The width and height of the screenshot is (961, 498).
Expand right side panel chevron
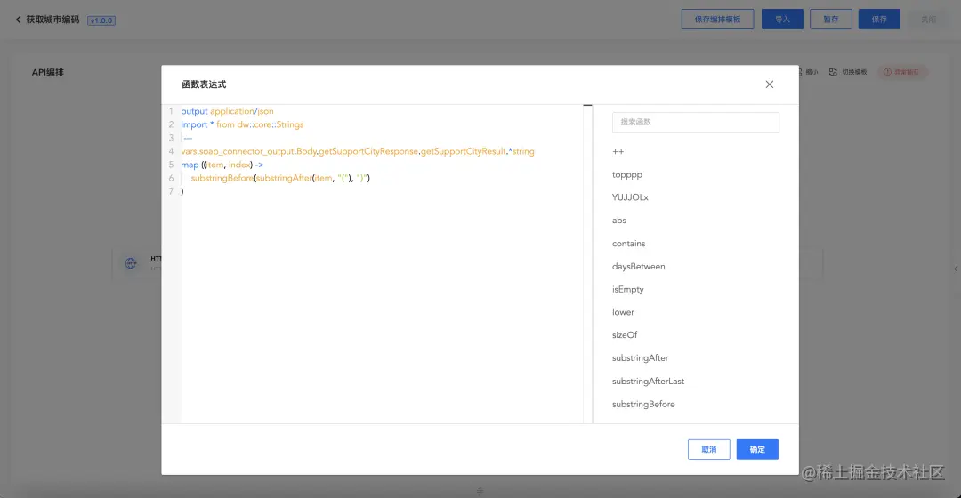tap(956, 269)
